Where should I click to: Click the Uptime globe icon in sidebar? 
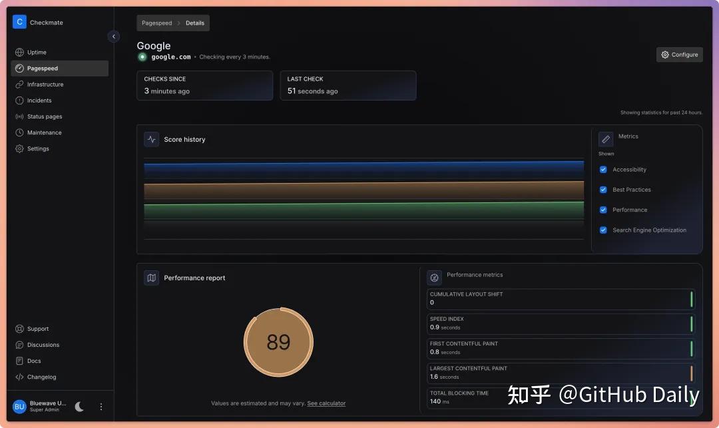click(19, 53)
